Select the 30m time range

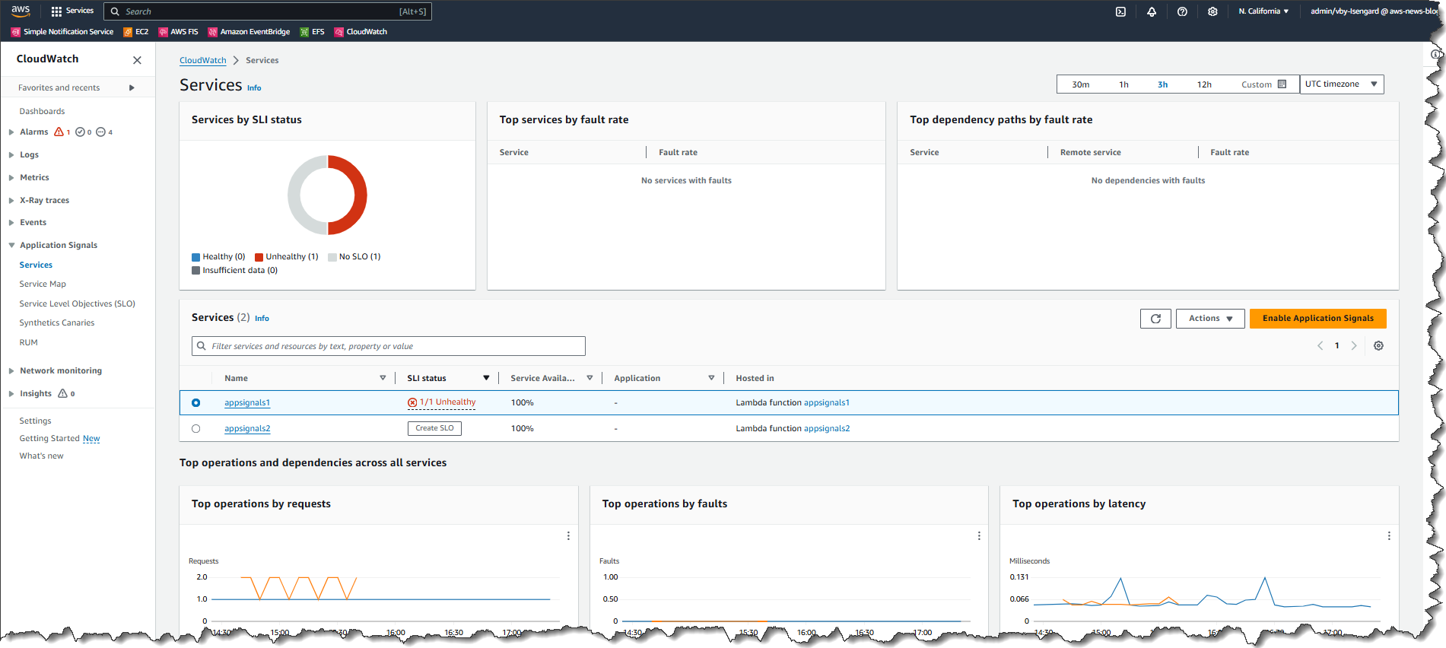click(x=1080, y=84)
